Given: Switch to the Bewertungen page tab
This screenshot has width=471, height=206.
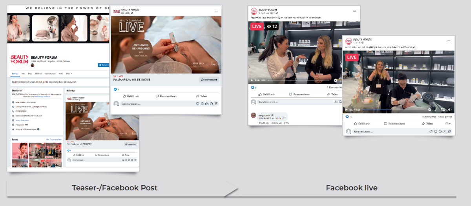Looking at the screenshot, I should pos(50,73).
